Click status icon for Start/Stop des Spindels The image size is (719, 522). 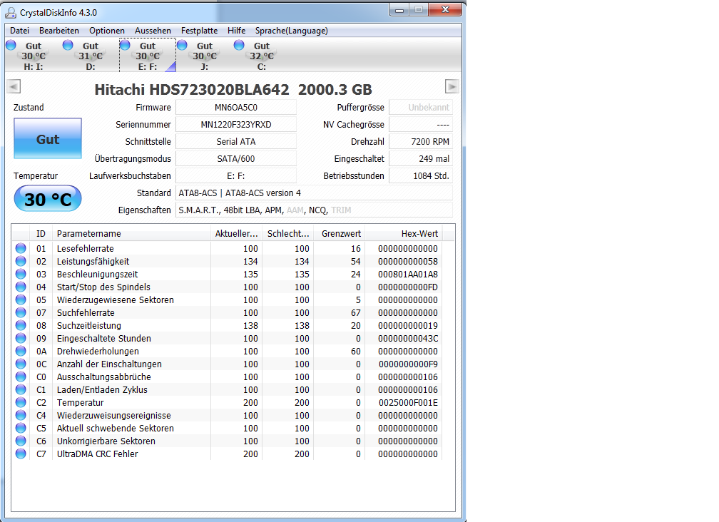21,287
